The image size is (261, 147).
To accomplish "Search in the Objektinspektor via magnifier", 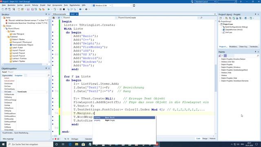I will pyautogui.click(x=49, y=76).
